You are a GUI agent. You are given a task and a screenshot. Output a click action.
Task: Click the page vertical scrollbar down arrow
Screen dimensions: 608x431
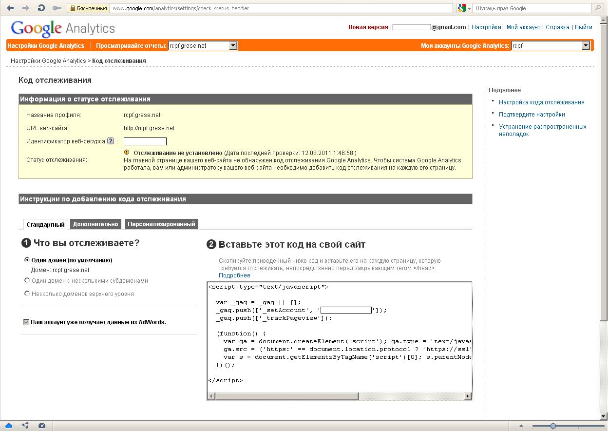(x=604, y=416)
